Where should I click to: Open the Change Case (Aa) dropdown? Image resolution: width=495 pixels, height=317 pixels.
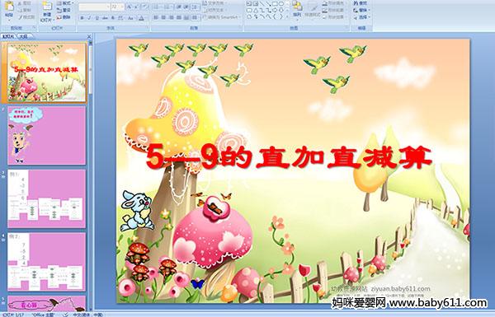coord(130,18)
